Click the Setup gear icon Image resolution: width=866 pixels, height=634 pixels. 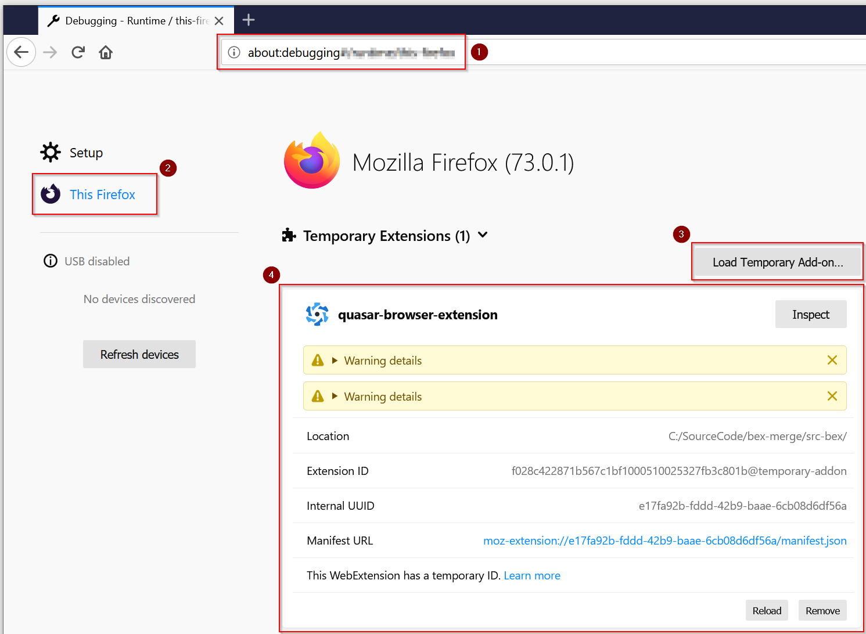[x=51, y=153]
